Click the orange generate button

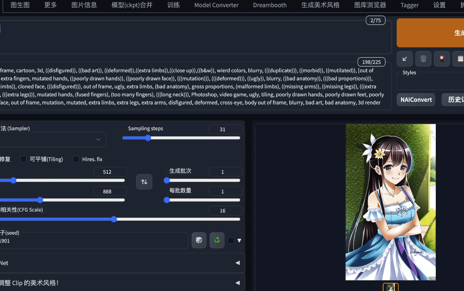coord(431,33)
